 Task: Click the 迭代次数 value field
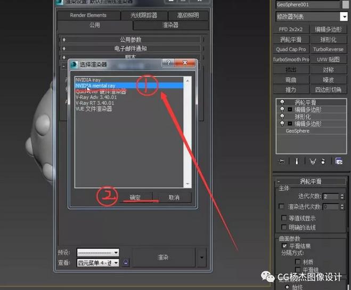coord(331,197)
